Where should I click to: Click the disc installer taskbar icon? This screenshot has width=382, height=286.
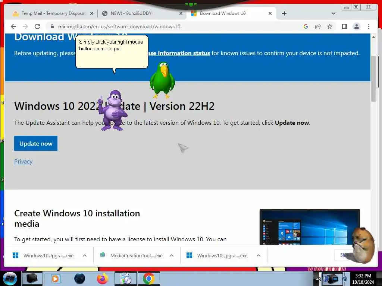coord(125,279)
